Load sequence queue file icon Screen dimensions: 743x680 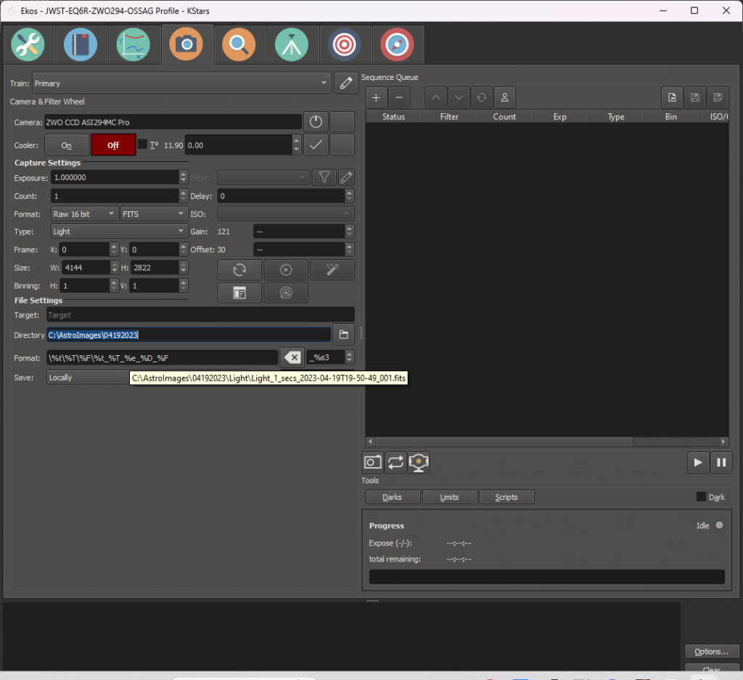tap(672, 98)
